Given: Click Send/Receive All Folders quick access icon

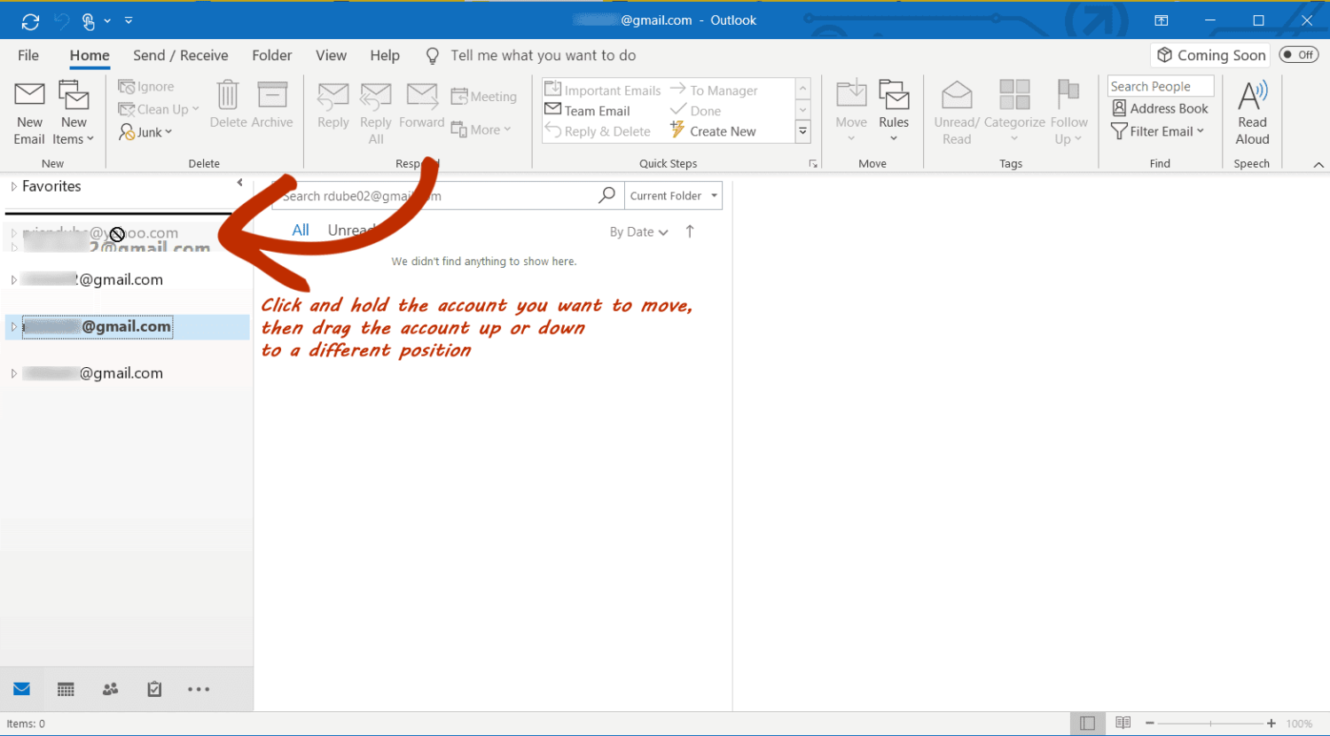Looking at the screenshot, I should click(30, 21).
